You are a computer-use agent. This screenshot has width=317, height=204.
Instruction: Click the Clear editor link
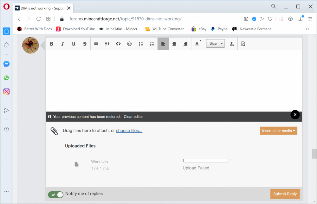point(133,117)
